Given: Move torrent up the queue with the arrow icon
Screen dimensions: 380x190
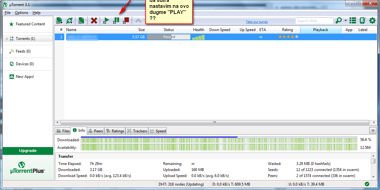Looking at the screenshot, I should coord(138,21).
